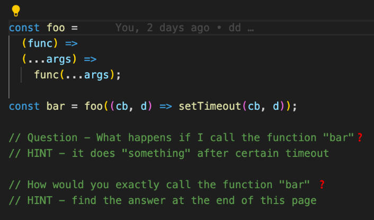
Task: Place cursor on the "func(...args);" call
Action: pyautogui.click(x=77, y=75)
